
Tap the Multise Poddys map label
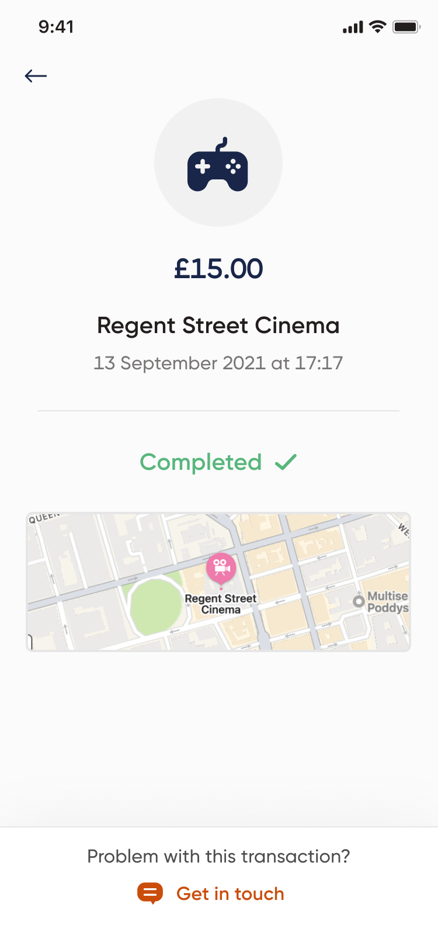tap(388, 602)
